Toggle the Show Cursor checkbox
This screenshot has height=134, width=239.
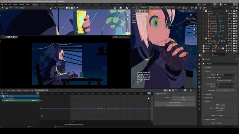pyautogui.click(x=157, y=94)
